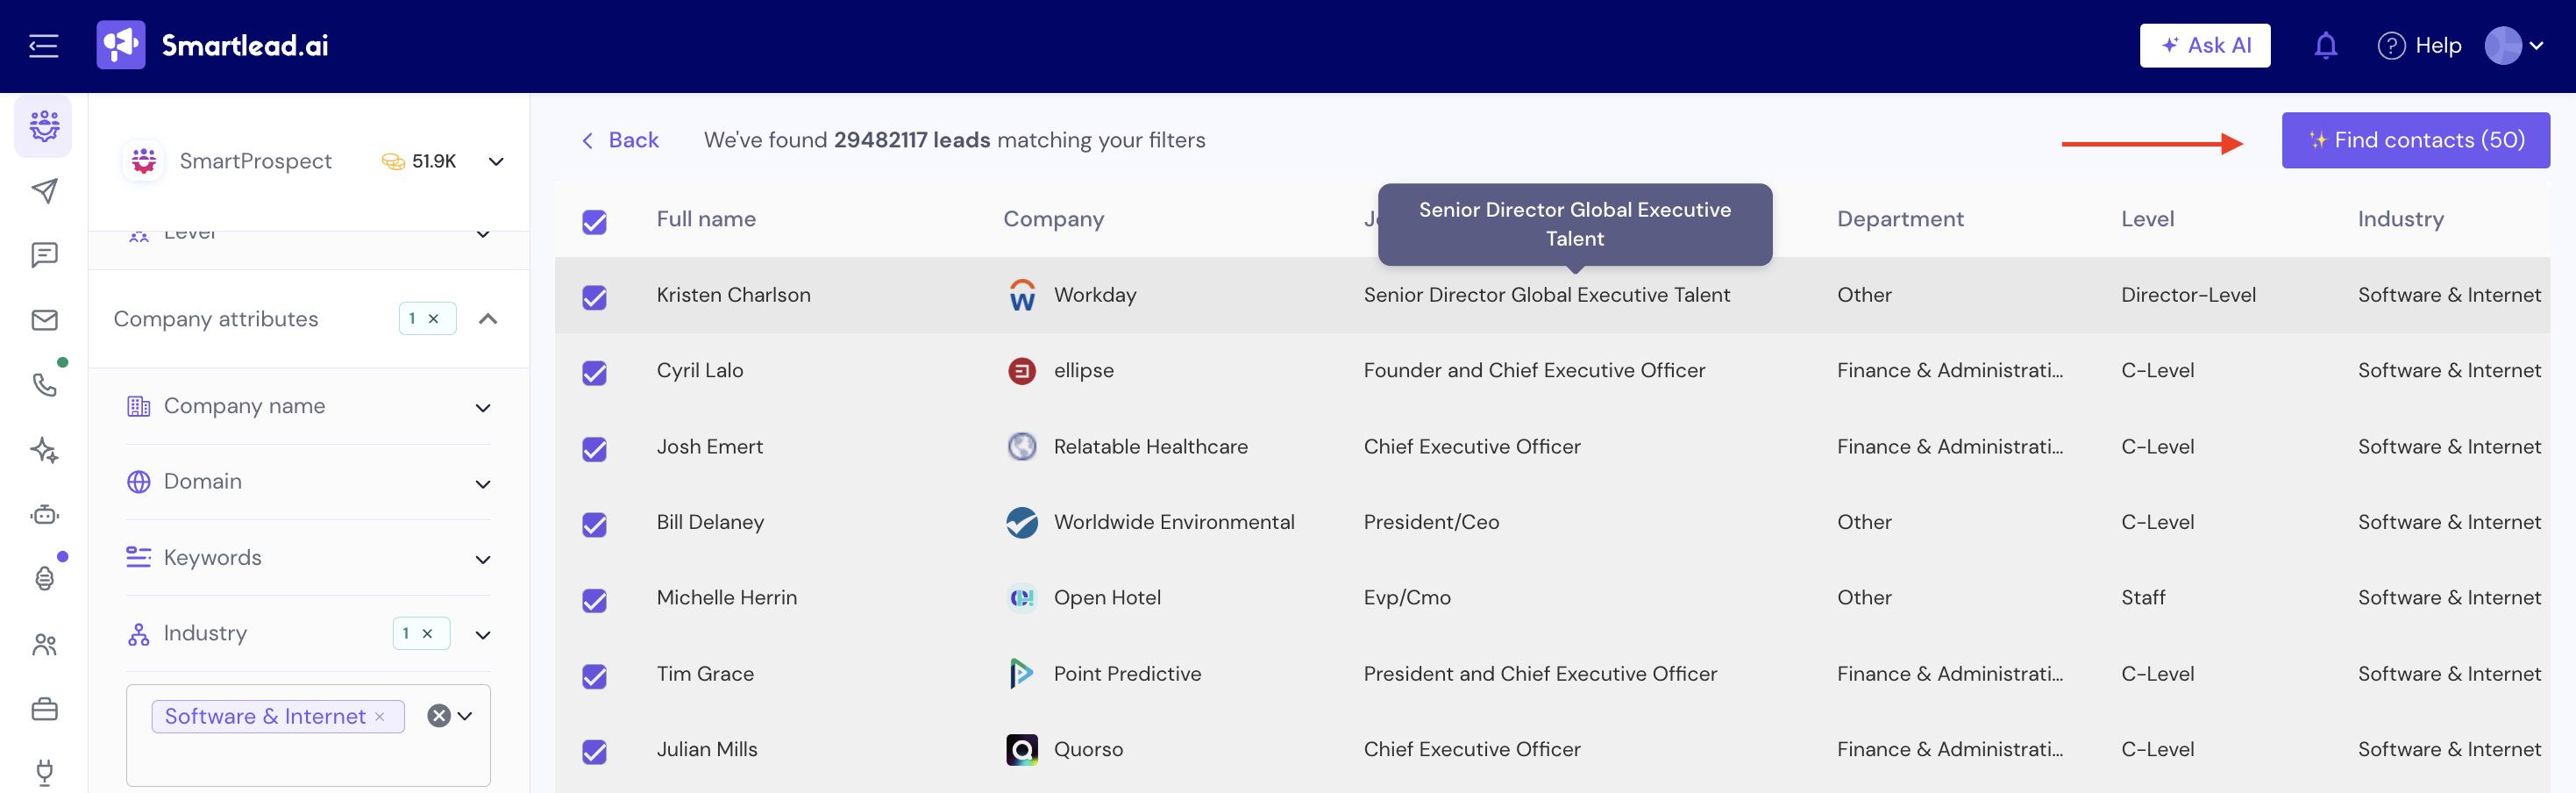2576x793 pixels.
Task: Click the Ask AI button
Action: click(x=2204, y=46)
